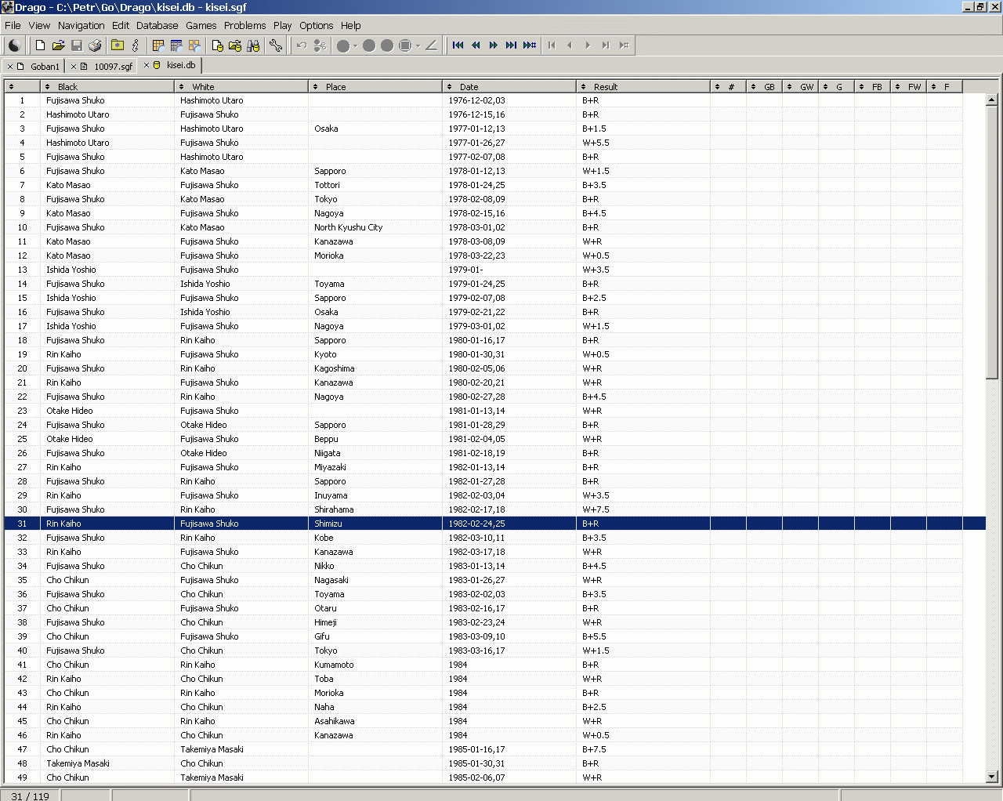Switch to the 10097.sgf tab
This screenshot has height=801, width=1003.
tap(113, 67)
